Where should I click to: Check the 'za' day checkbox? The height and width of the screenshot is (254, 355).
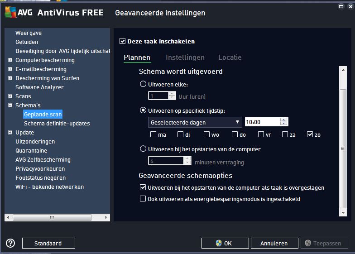(285, 134)
